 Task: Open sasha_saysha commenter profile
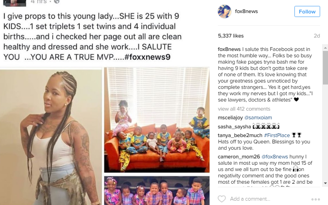click(x=234, y=127)
